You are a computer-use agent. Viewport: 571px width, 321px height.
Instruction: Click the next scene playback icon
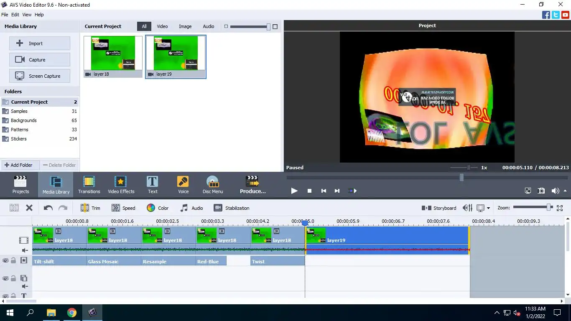352,191
